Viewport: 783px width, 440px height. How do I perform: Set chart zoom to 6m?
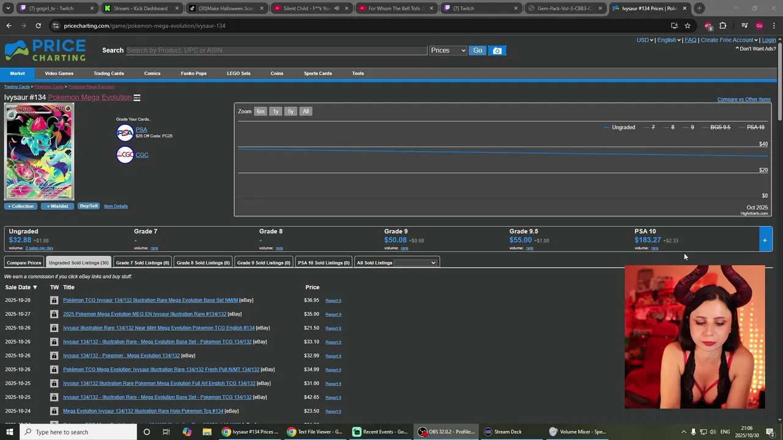[261, 111]
